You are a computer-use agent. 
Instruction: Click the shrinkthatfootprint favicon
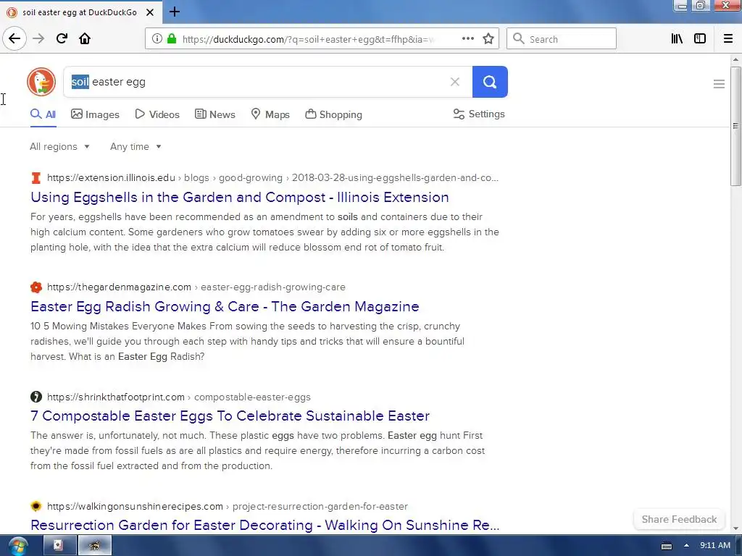[36, 397]
